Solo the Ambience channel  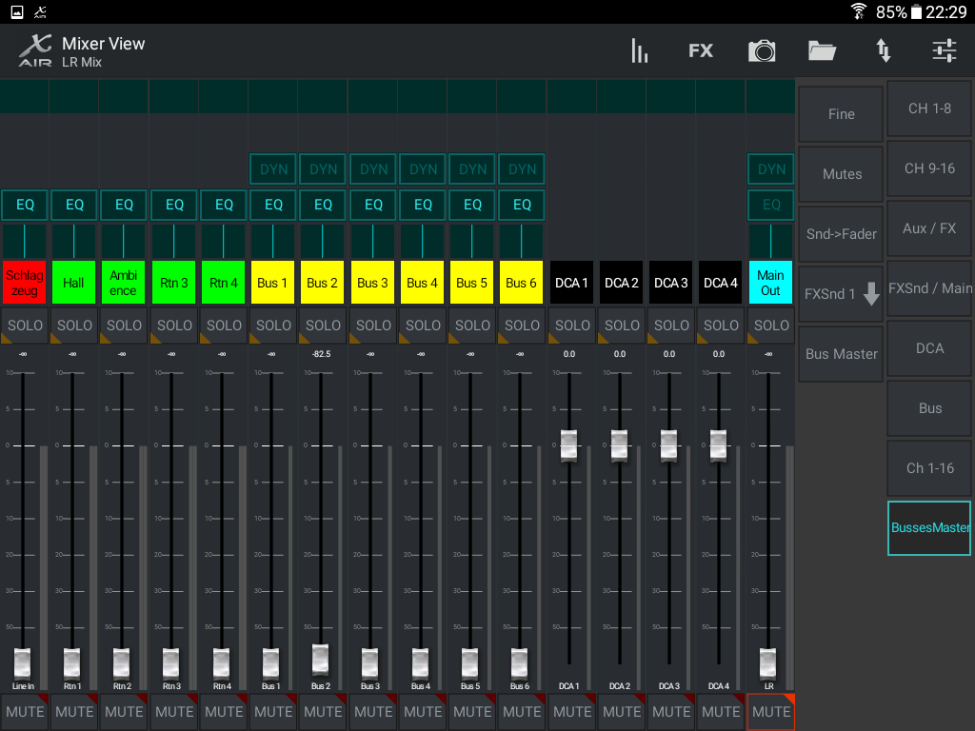[x=125, y=326]
